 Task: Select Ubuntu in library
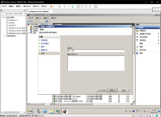pos(12,23)
